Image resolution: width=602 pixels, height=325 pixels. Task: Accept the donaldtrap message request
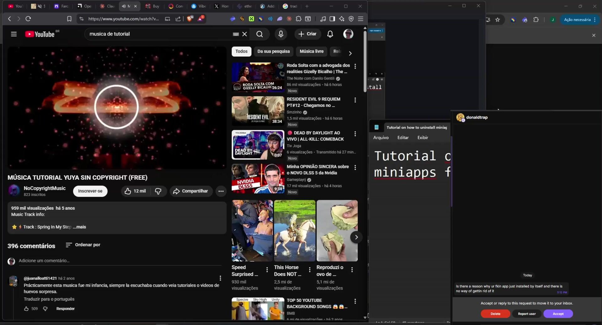[558, 314]
